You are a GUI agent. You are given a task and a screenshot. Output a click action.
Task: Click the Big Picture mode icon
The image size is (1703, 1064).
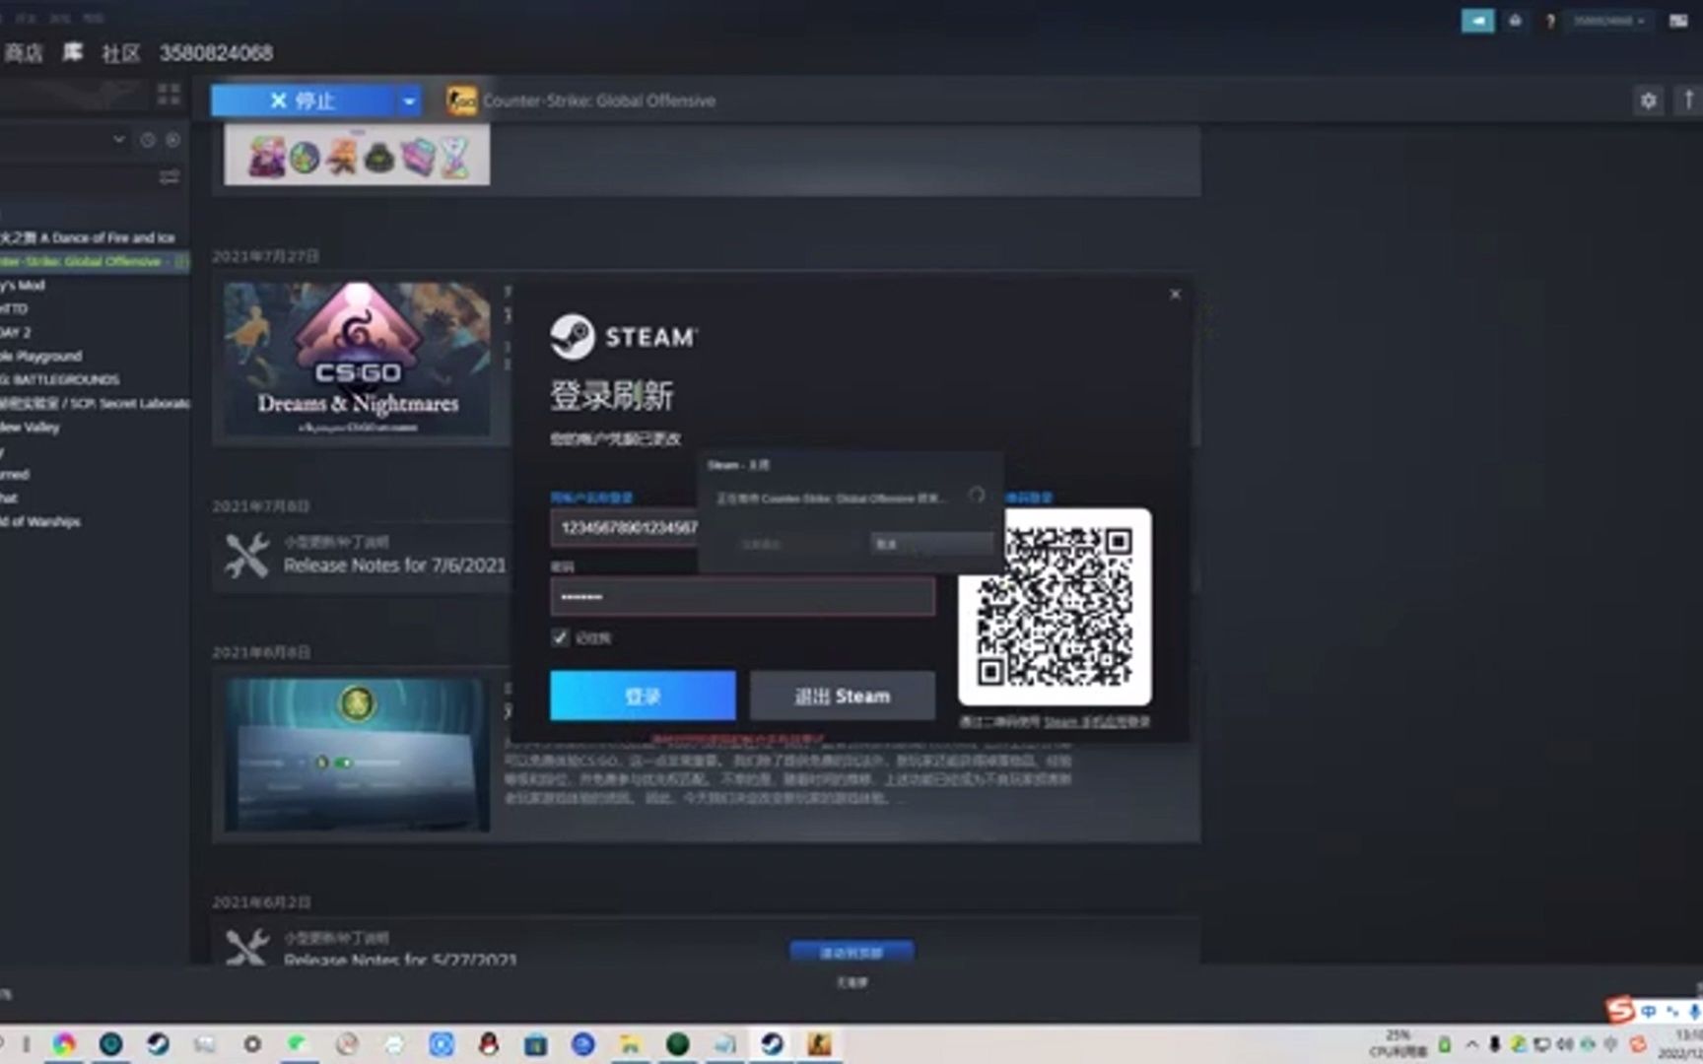point(1678,21)
